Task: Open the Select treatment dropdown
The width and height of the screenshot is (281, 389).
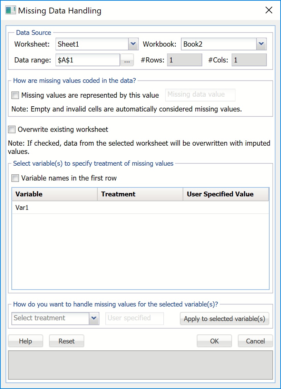Action: click(94, 318)
